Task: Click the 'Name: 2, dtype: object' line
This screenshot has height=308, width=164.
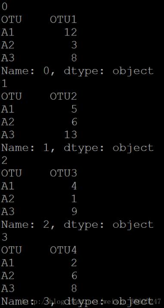Action: [x=77, y=224]
